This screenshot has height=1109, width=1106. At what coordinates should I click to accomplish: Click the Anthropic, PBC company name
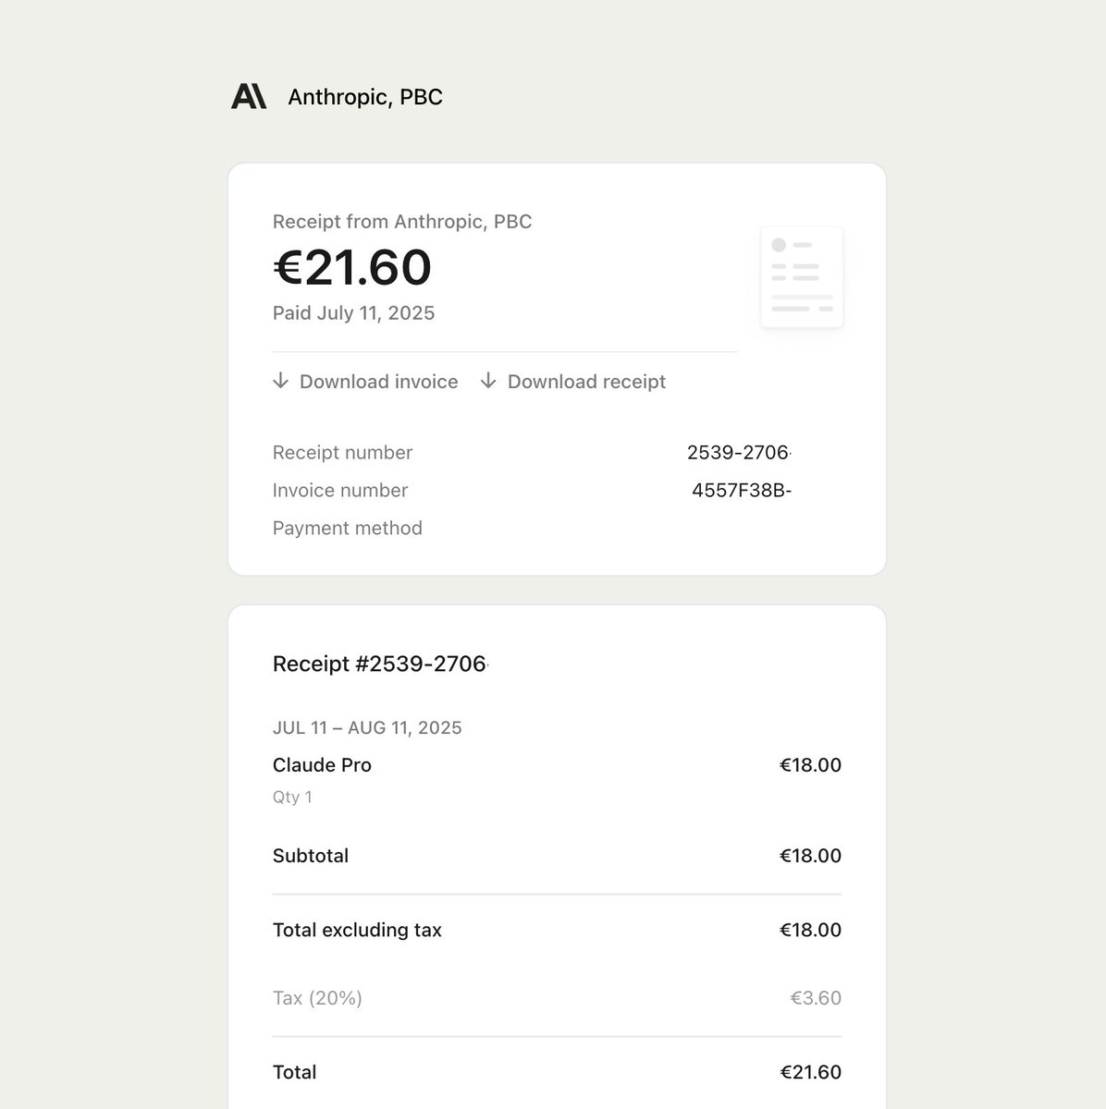point(365,97)
